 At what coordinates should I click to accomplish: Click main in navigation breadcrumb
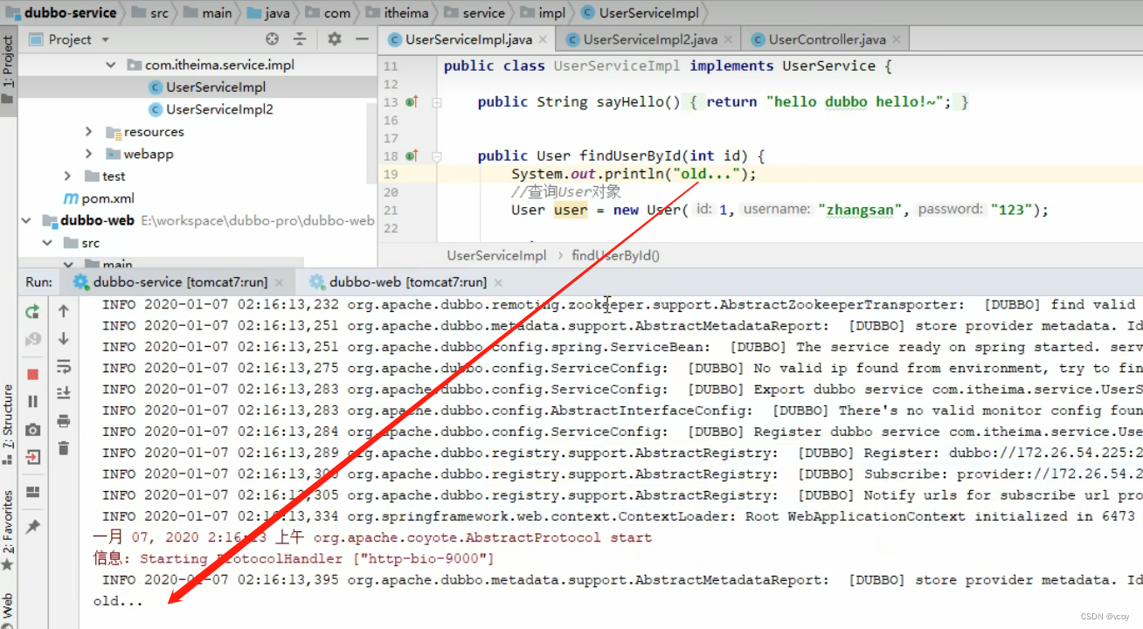pyautogui.click(x=208, y=12)
